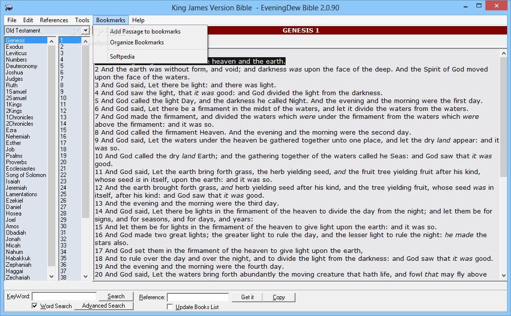The image size is (511, 316).
Task: Click text pane scroll up arrow
Action: coord(504,53)
